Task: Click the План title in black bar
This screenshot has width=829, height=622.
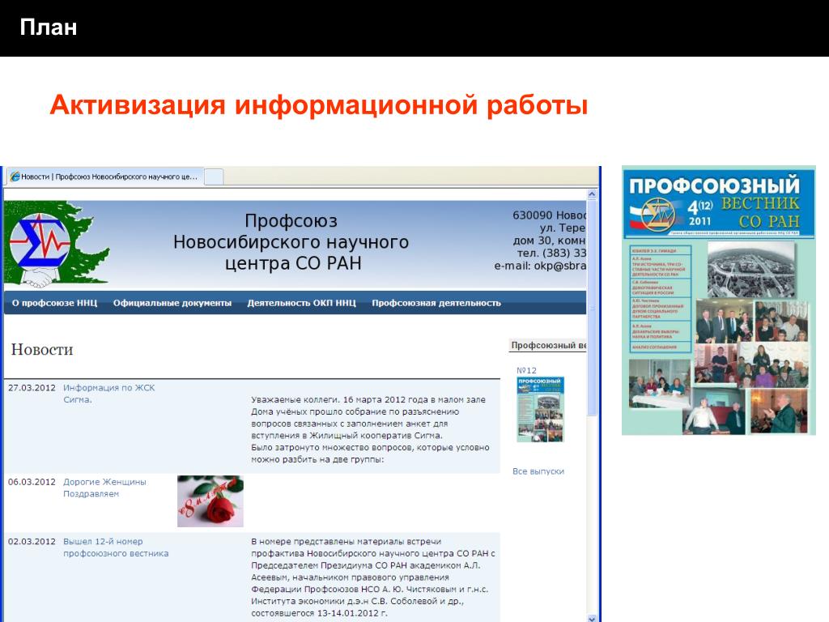Action: coord(49,27)
